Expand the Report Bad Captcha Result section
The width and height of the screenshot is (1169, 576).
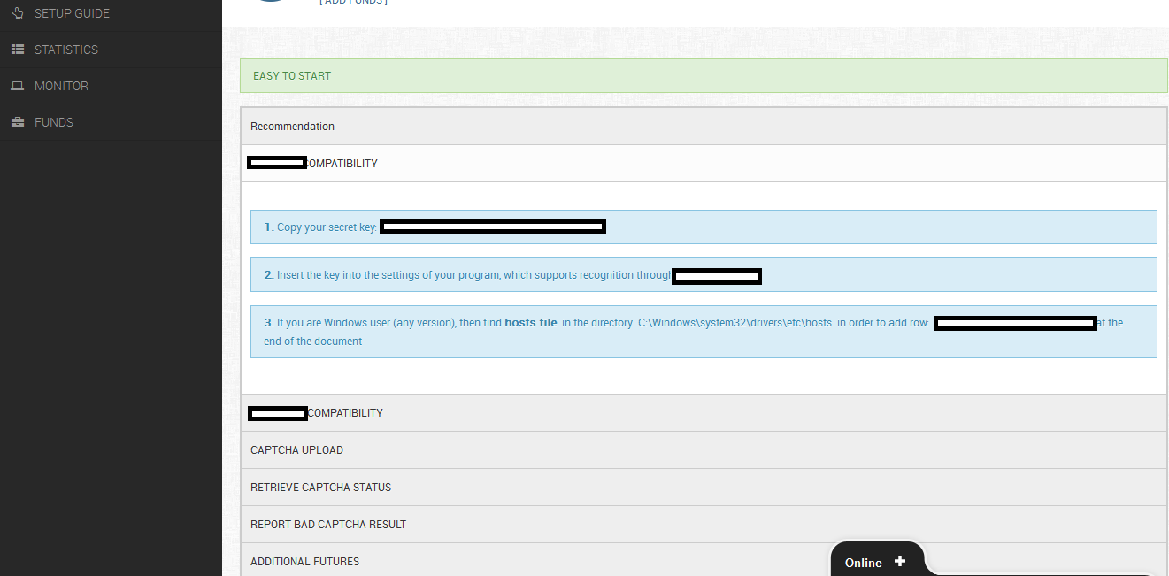coord(704,525)
